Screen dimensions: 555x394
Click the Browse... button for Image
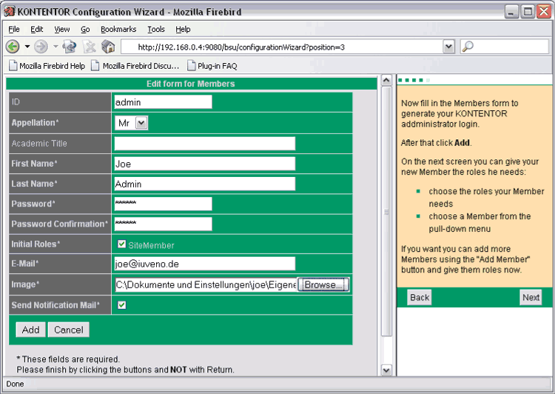tap(323, 284)
